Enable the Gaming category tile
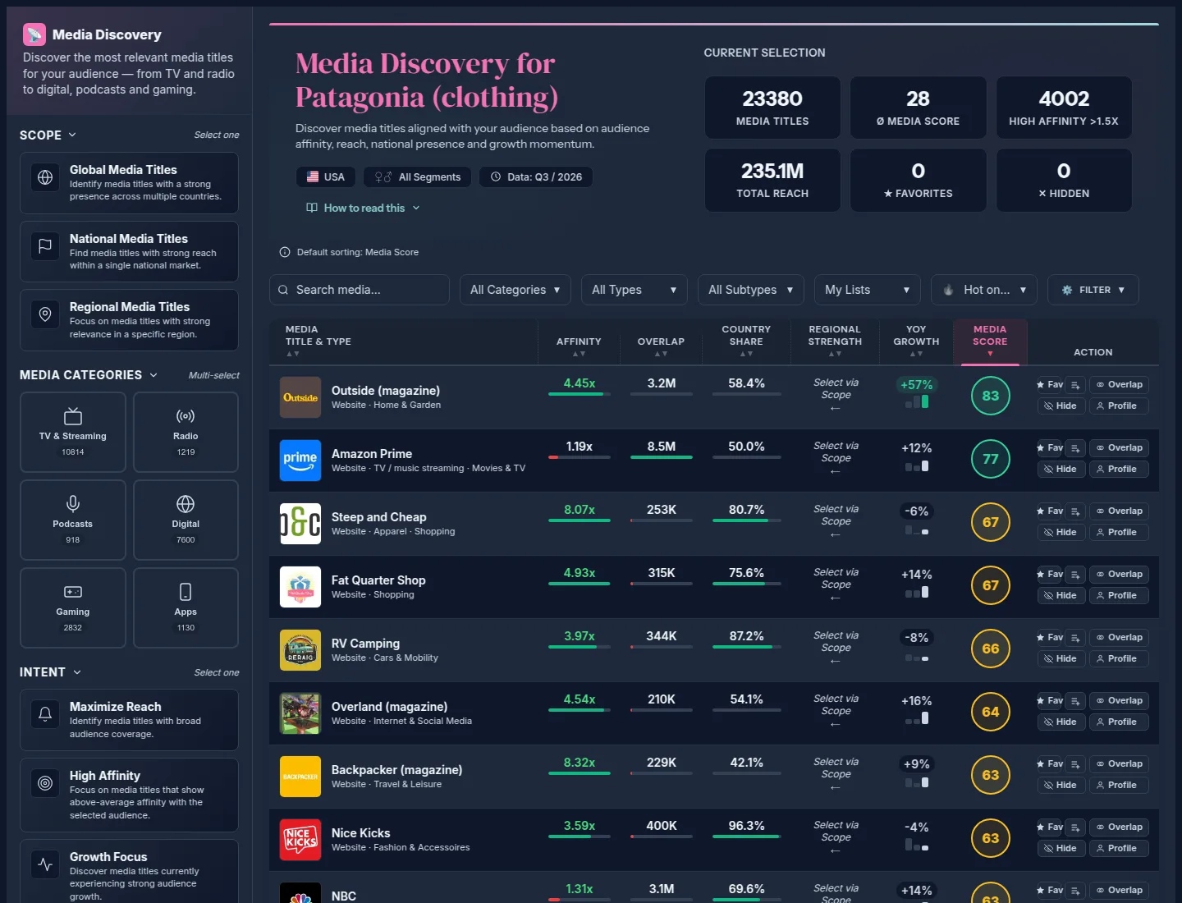 (73, 607)
